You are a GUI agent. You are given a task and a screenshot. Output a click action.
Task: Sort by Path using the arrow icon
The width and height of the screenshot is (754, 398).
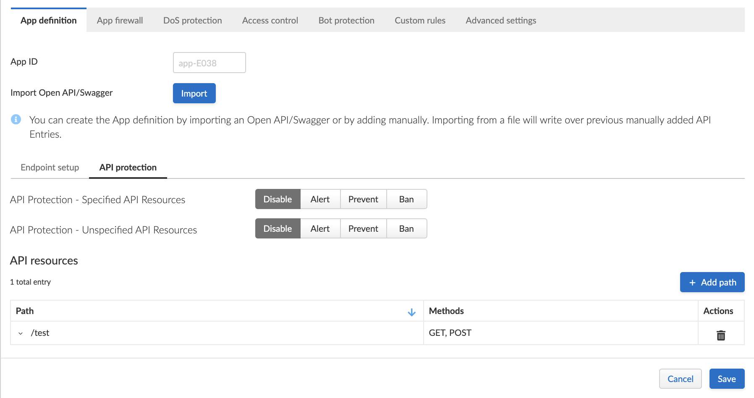[x=412, y=312]
